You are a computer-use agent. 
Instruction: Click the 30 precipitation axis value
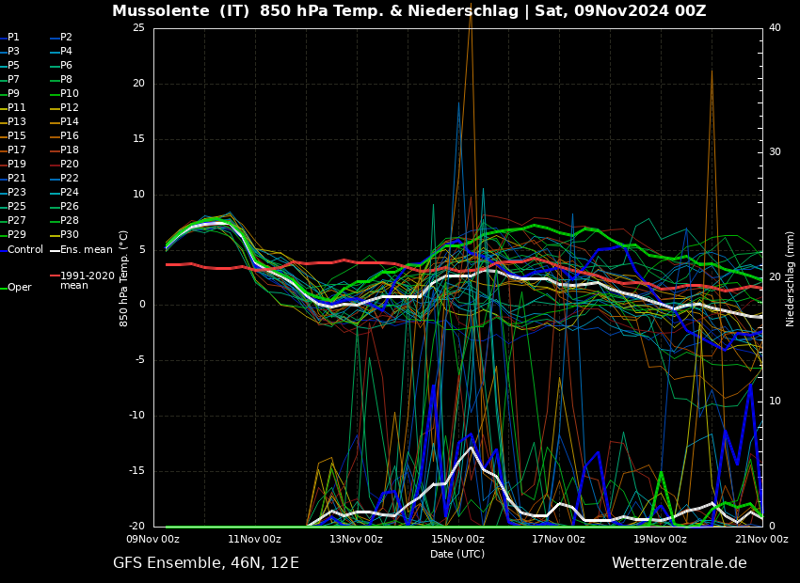pos(775,152)
